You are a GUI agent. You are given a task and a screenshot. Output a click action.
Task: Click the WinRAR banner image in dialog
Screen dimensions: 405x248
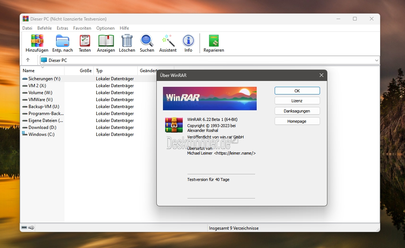coord(210,99)
